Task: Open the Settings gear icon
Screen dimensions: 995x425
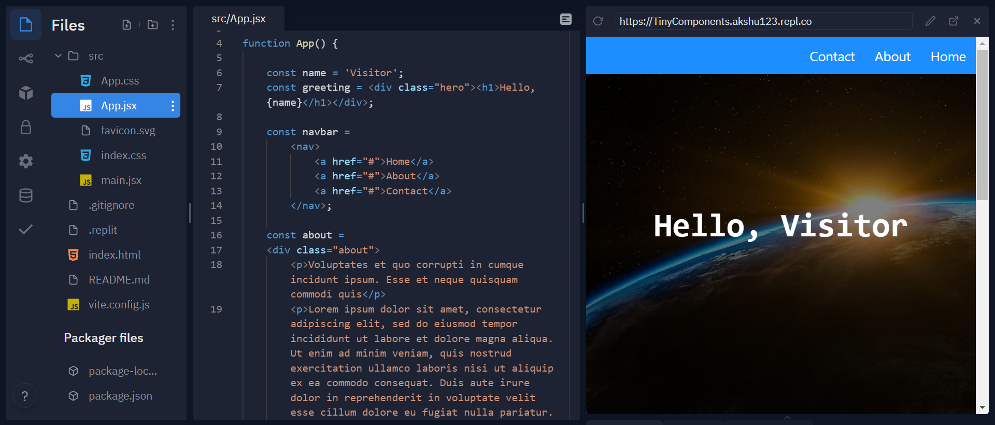Action: tap(26, 161)
